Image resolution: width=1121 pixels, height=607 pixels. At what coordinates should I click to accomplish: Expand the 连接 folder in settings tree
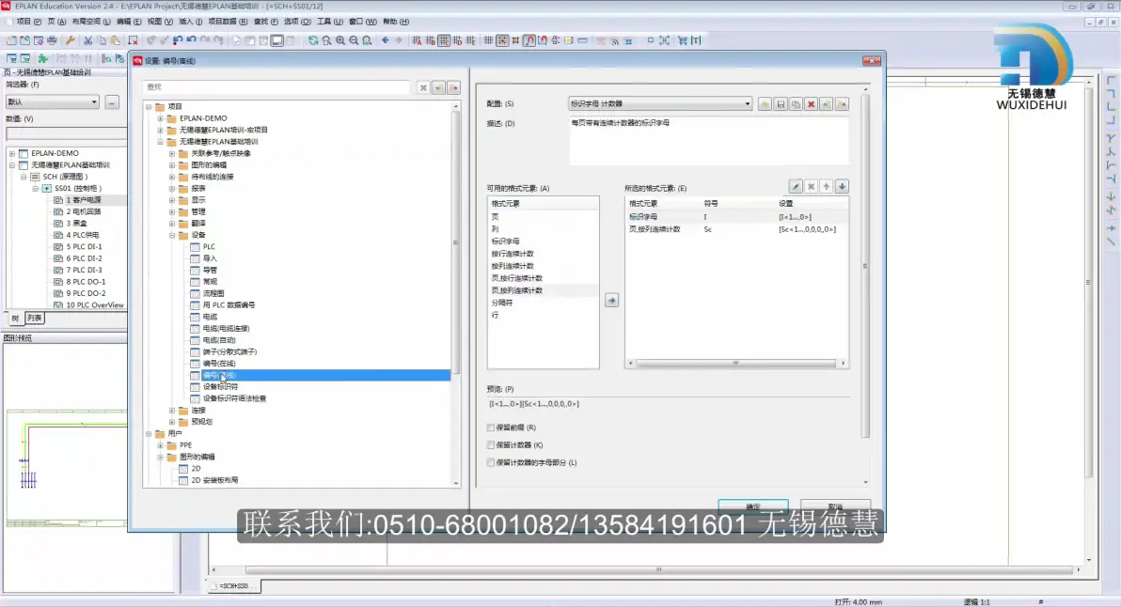[x=172, y=411]
